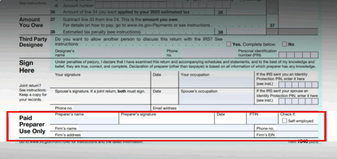Image resolution: width=337 pixels, height=159 pixels.
Task: Click the Firm's EIN field
Action: 297,135
